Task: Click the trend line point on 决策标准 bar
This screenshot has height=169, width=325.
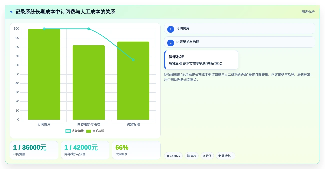Action: coord(133,60)
